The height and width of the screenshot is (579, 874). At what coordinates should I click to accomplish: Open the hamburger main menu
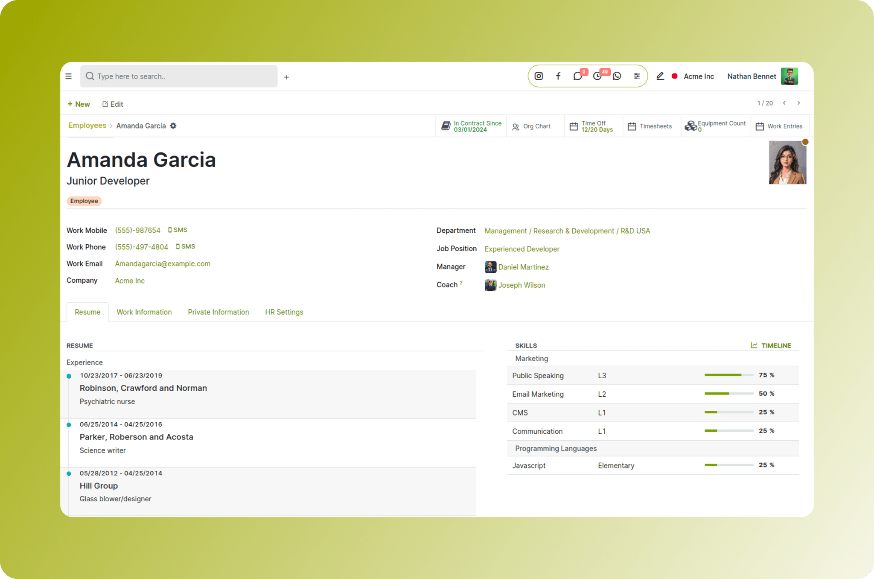click(x=68, y=76)
